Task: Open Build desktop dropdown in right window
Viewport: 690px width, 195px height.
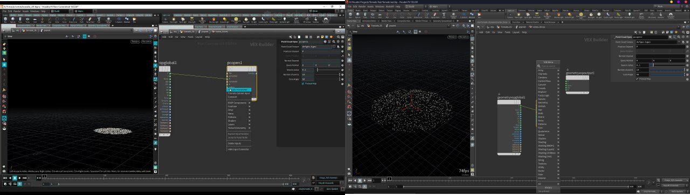Action: [416, 6]
